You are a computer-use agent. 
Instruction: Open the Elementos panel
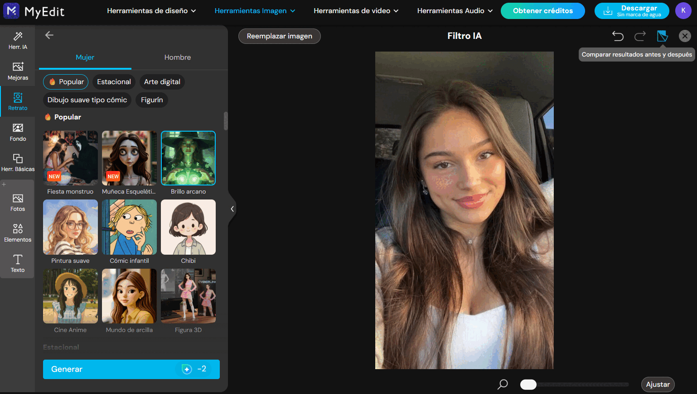pyautogui.click(x=18, y=232)
